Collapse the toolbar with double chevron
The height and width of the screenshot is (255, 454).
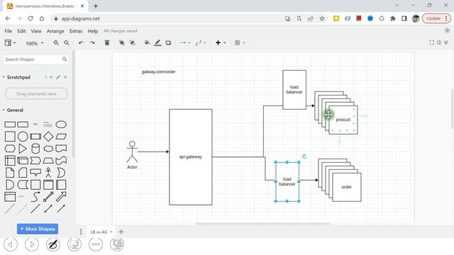(446, 42)
